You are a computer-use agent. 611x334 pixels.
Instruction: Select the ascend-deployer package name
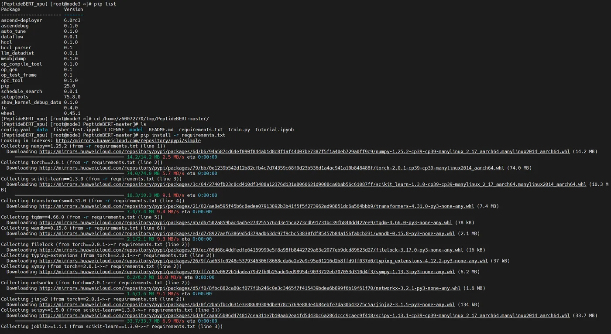[x=21, y=20]
